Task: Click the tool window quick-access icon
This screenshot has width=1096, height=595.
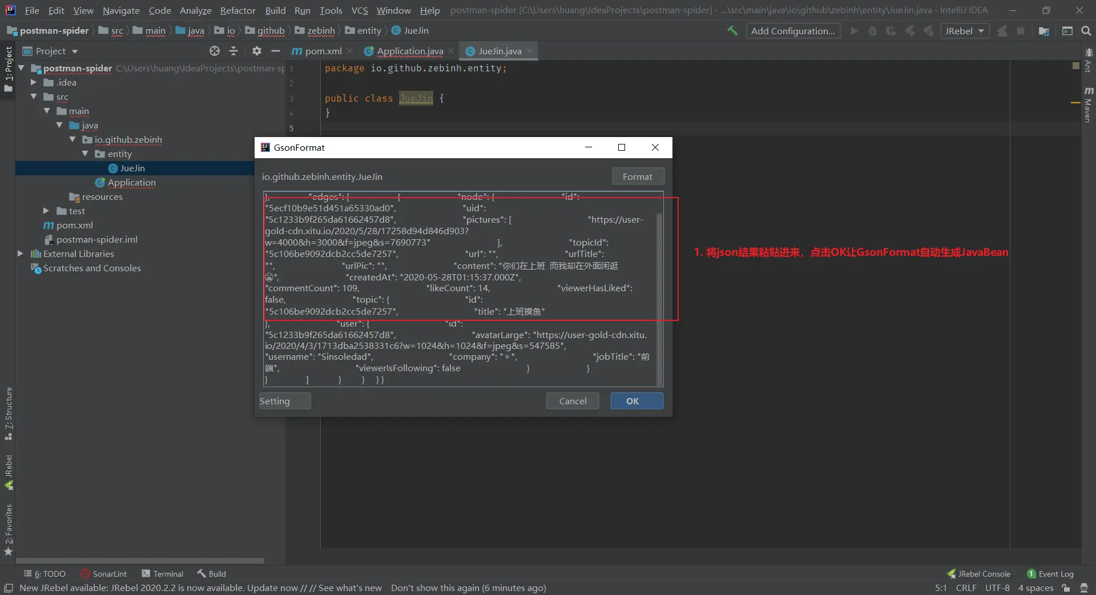Action: [x=9, y=588]
